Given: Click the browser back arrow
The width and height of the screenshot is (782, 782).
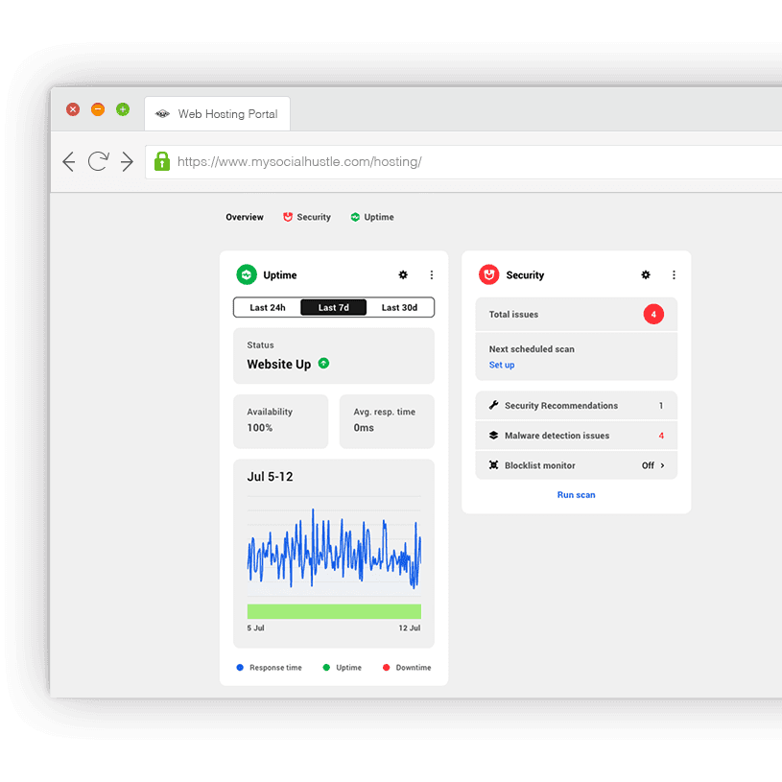Looking at the screenshot, I should [x=68, y=161].
